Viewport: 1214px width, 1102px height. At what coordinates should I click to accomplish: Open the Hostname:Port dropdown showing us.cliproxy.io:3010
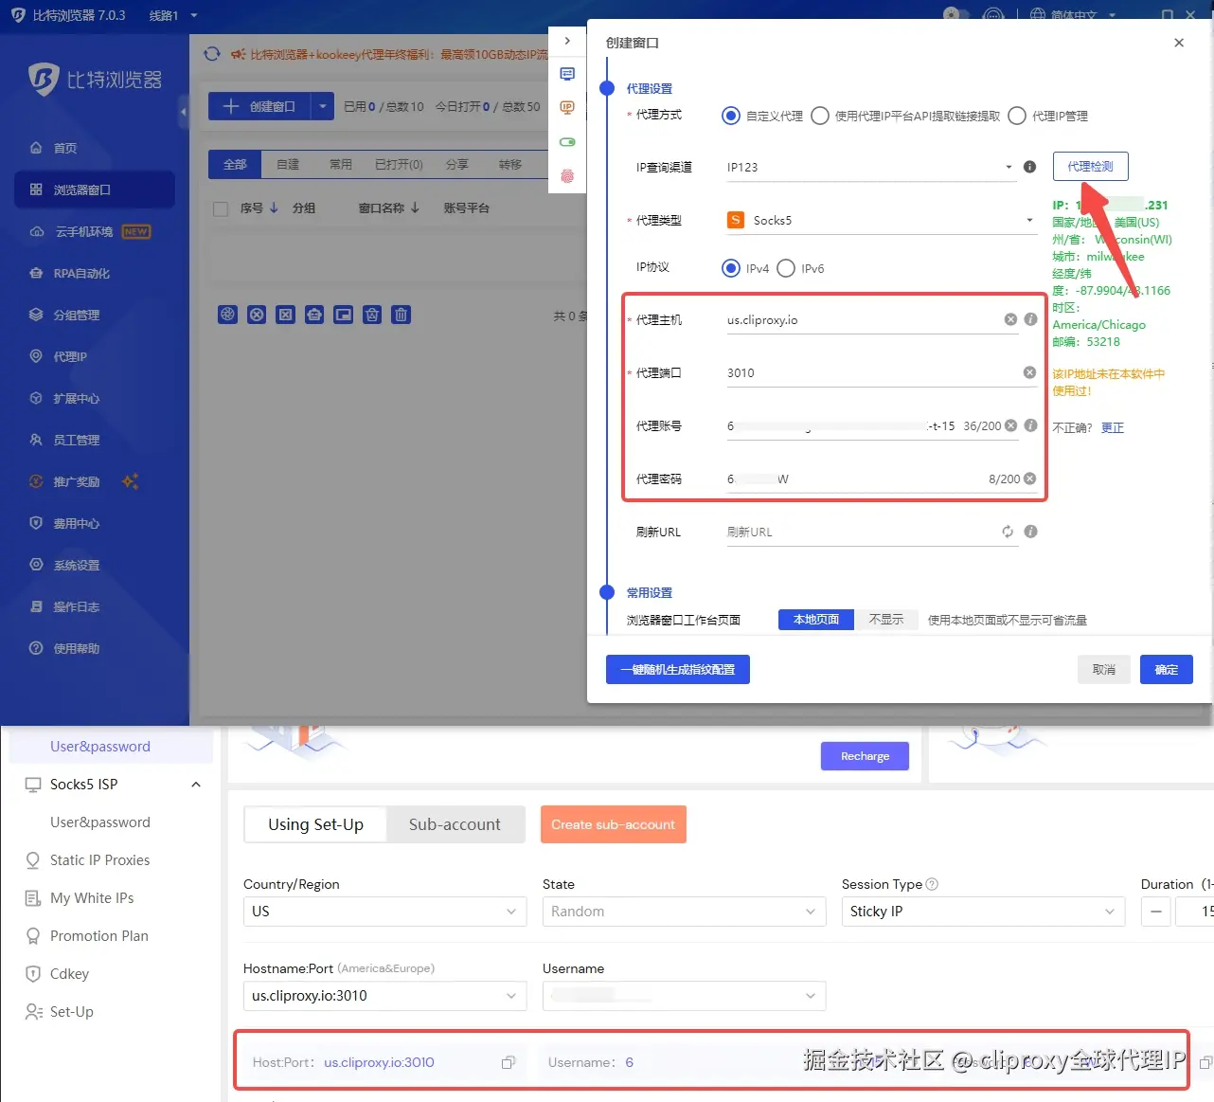pyautogui.click(x=384, y=996)
